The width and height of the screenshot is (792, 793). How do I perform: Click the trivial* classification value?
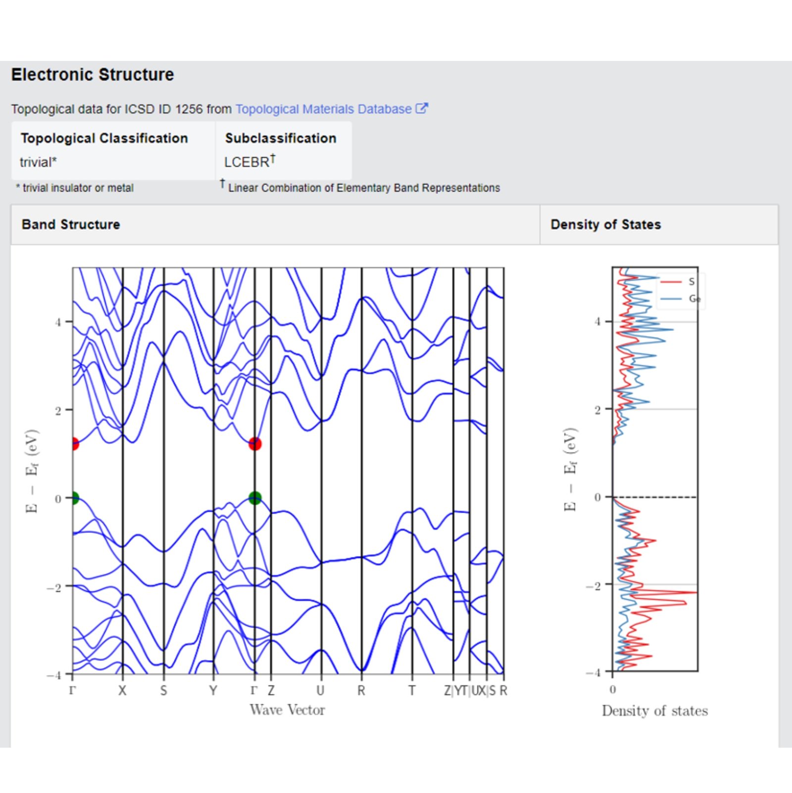point(39,162)
